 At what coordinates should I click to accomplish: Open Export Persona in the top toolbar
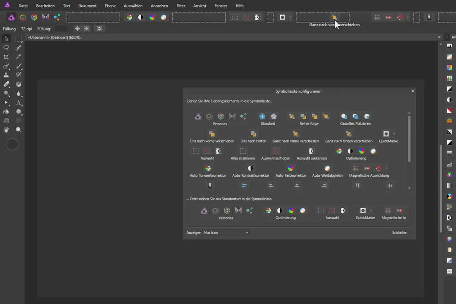[x=57, y=17]
